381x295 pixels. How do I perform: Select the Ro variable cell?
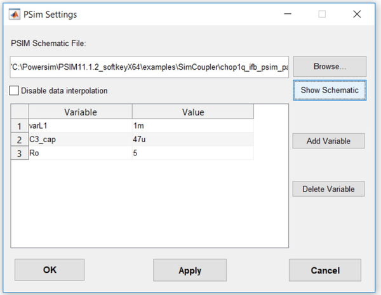80,153
